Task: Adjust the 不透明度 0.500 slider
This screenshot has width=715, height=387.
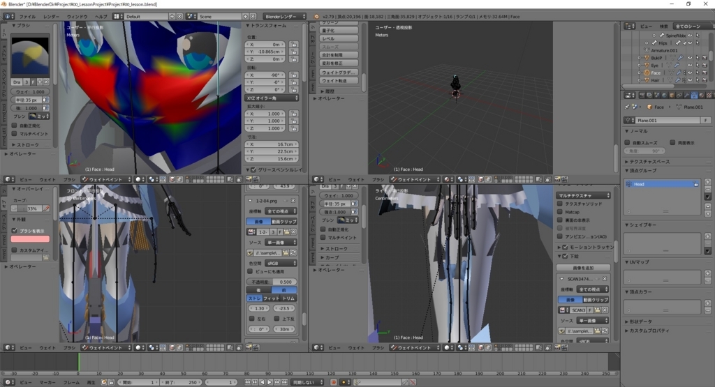Action: pyautogui.click(x=272, y=282)
